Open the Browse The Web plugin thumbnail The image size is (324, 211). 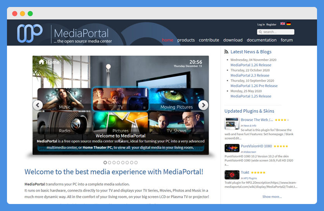pyautogui.click(x=232, y=124)
